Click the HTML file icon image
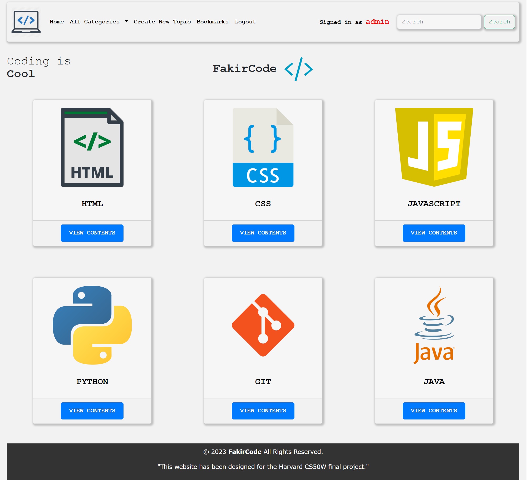 (92, 147)
